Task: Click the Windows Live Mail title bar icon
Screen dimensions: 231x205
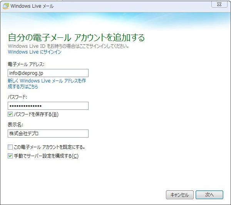Action: (6, 6)
